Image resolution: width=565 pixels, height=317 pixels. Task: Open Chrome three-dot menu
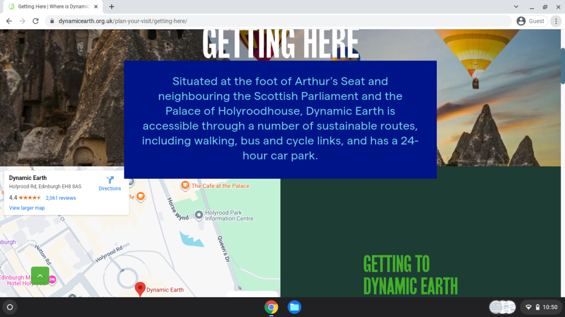[556, 21]
